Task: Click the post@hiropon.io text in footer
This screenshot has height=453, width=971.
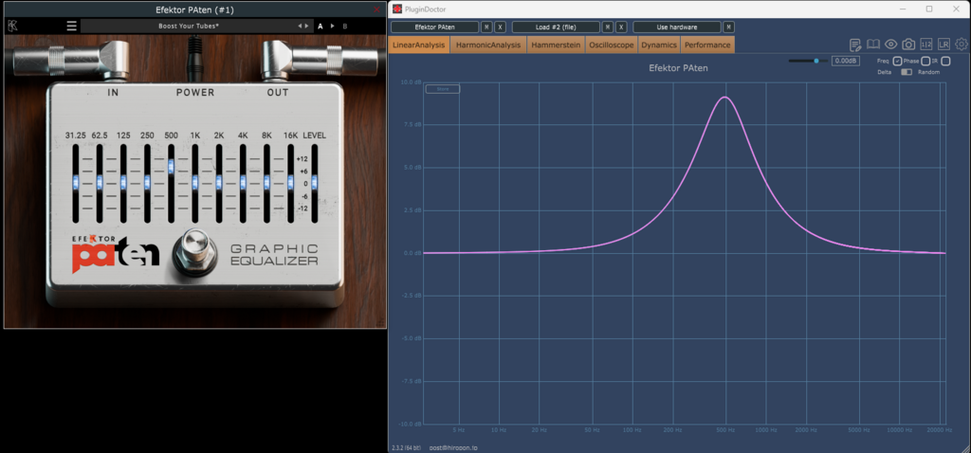Action: pyautogui.click(x=453, y=447)
